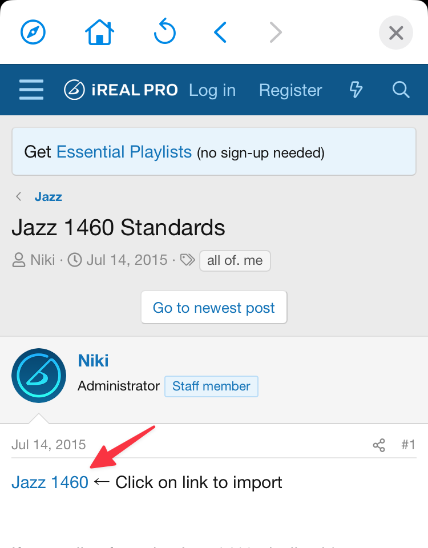Go to the home page icon
This screenshot has width=428, height=548.
99,33
